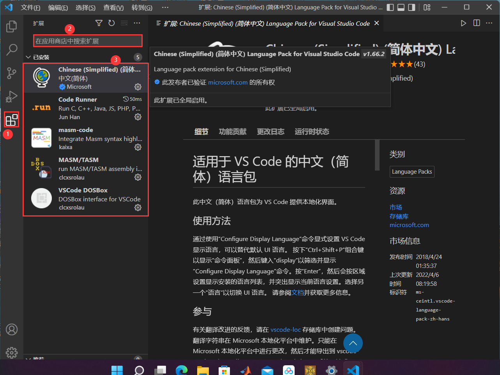
Task: Click the extension marketplace search box
Action: [88, 41]
